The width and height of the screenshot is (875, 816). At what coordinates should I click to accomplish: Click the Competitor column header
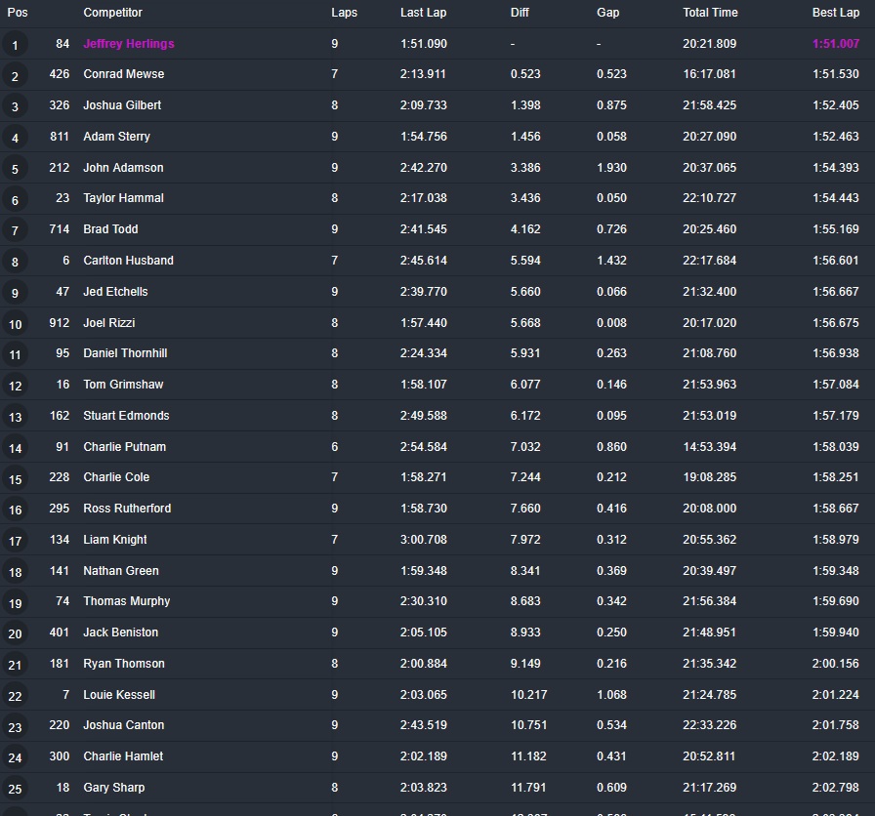coord(112,13)
